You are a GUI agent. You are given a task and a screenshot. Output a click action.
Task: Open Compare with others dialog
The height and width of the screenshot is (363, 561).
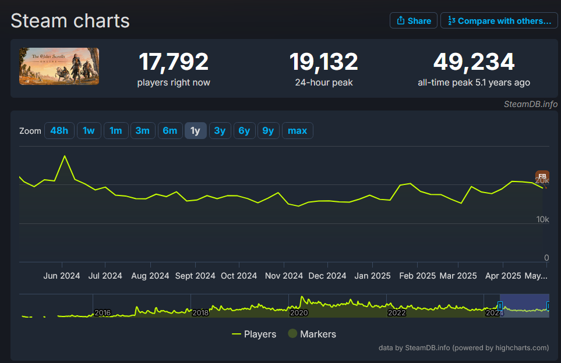(x=499, y=21)
